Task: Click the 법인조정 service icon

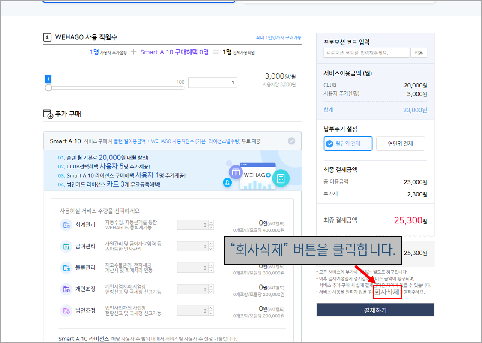Action: [66, 311]
